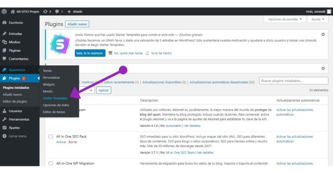Click Vale, te lo mereces button
This screenshot has height=173, width=333.
pos(90,53)
